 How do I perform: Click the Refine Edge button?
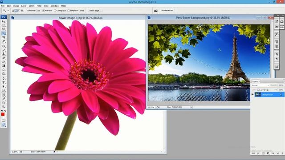pos(95,11)
